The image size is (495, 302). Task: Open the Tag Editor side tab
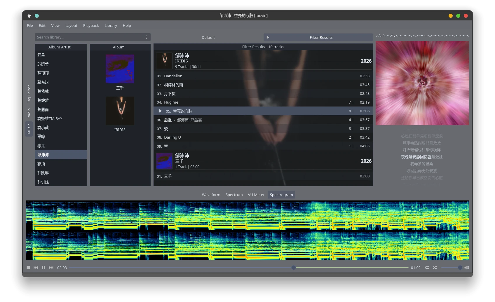(x=29, y=94)
